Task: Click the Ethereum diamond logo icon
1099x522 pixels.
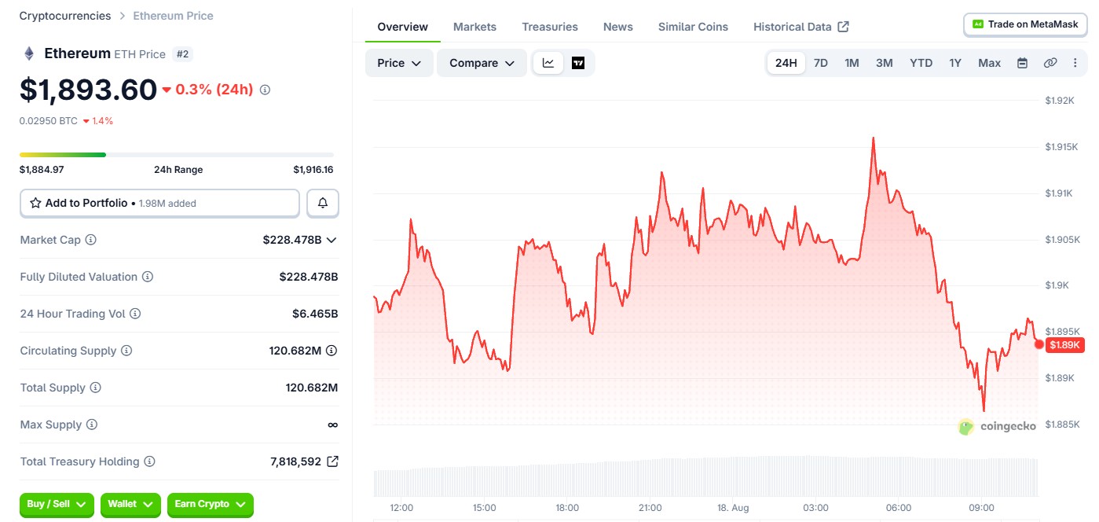Action: pyautogui.click(x=29, y=53)
